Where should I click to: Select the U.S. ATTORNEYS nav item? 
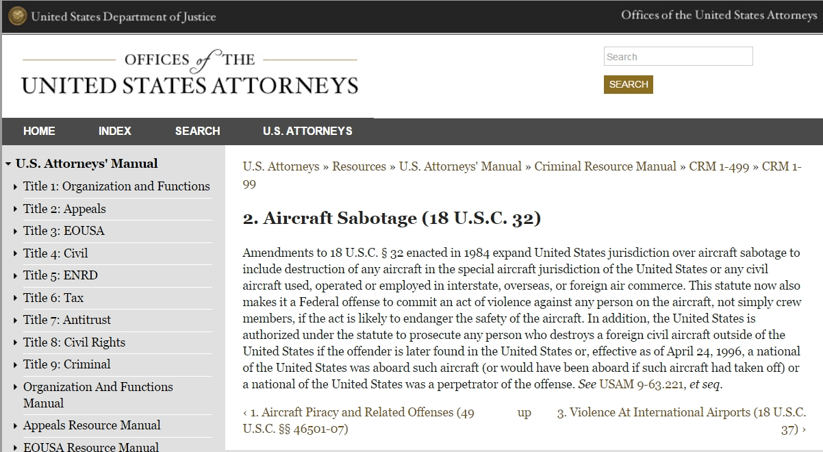(307, 131)
